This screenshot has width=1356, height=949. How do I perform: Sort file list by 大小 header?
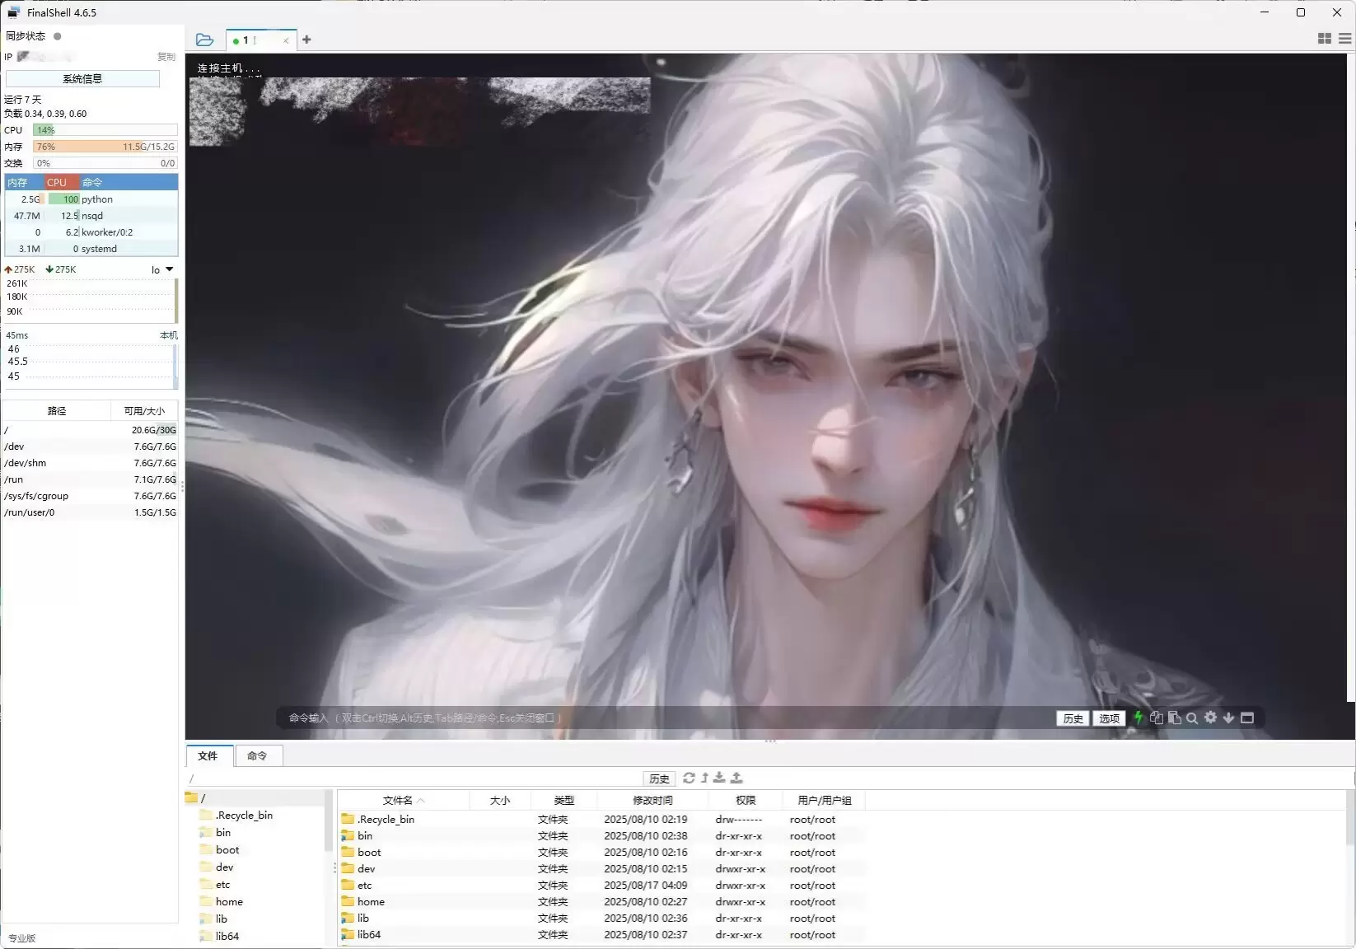[x=500, y=800]
